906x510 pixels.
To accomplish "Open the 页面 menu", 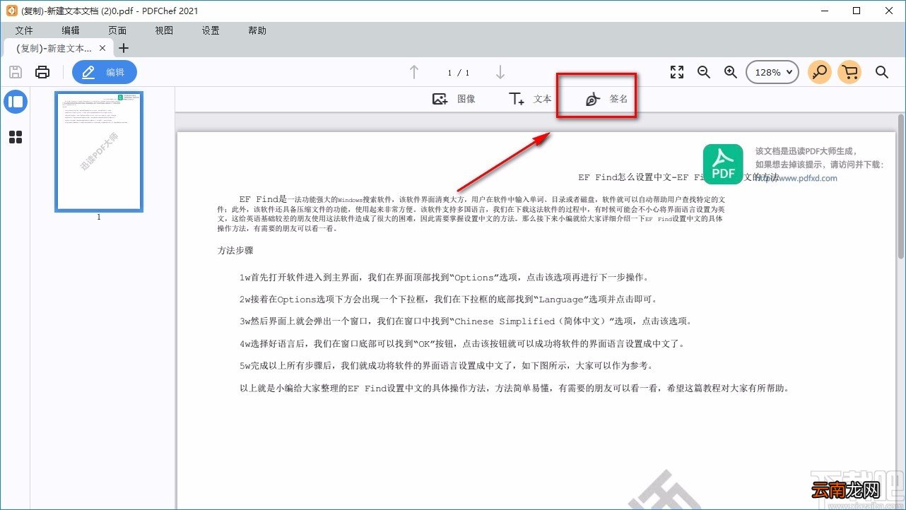I will tap(117, 30).
